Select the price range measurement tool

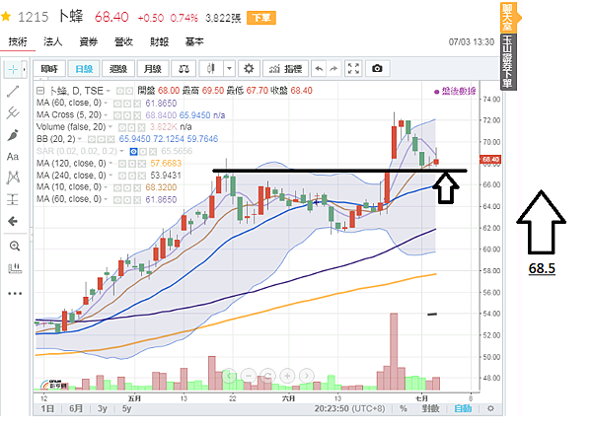click(13, 199)
